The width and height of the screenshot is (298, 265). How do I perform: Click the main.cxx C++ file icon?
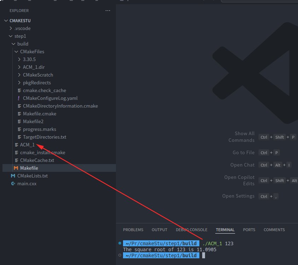(x=13, y=183)
